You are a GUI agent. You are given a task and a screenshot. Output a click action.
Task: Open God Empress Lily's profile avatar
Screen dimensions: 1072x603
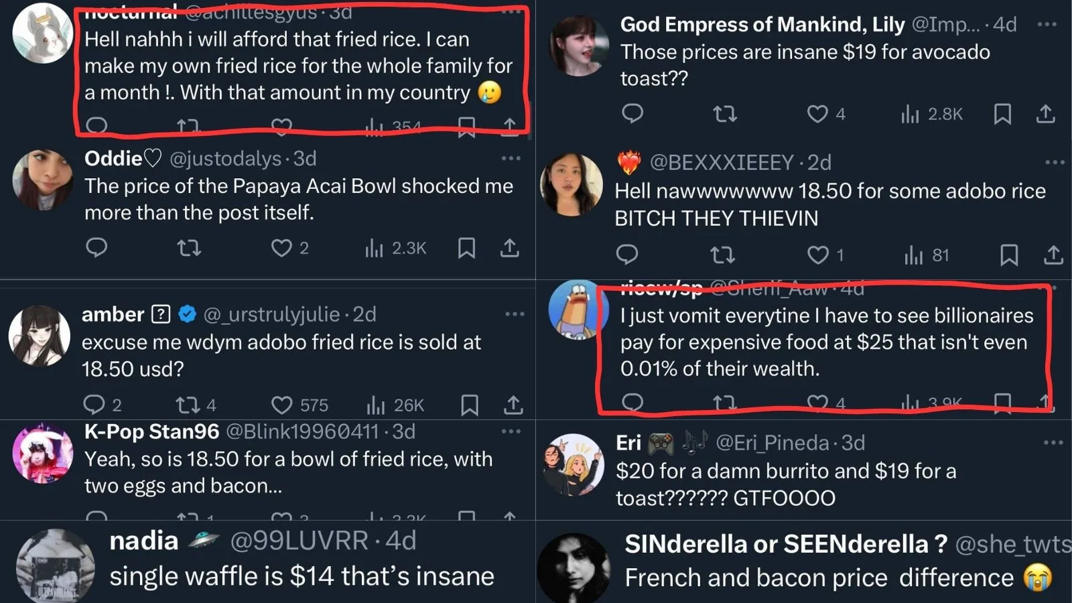[x=579, y=46]
